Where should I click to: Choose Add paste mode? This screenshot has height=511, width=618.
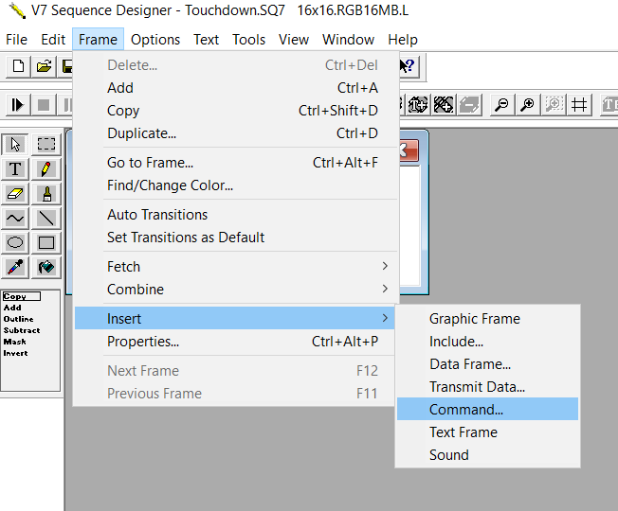12,308
